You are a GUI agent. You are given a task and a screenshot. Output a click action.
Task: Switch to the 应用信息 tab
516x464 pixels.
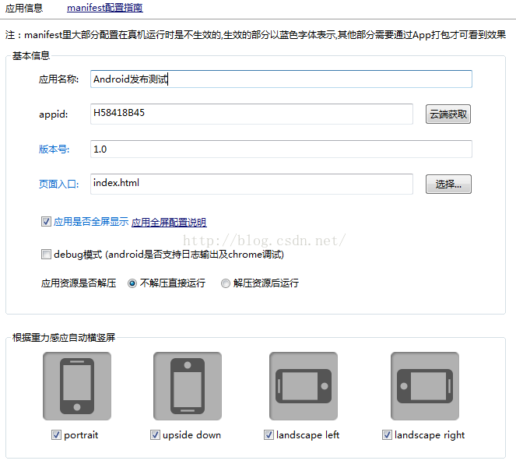(24, 8)
